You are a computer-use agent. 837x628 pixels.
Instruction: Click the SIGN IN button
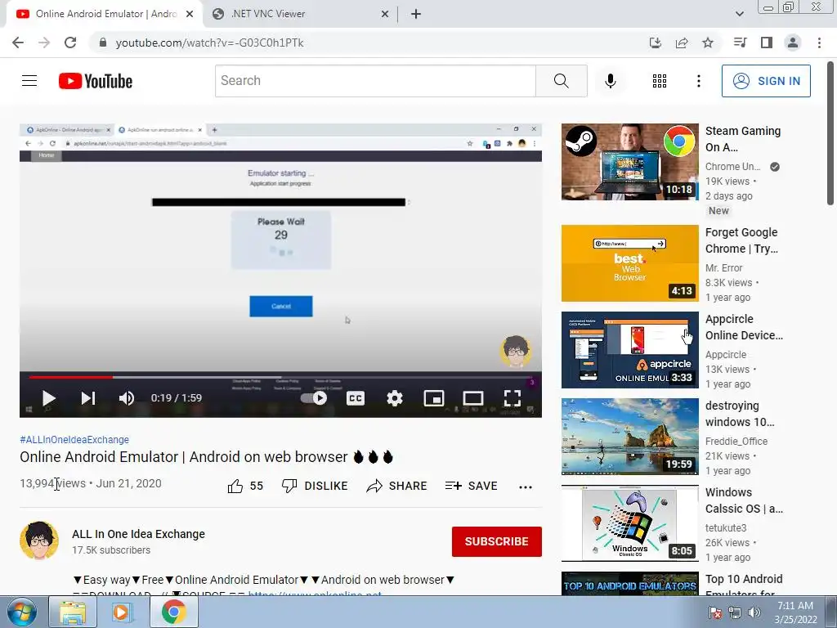coord(766,81)
